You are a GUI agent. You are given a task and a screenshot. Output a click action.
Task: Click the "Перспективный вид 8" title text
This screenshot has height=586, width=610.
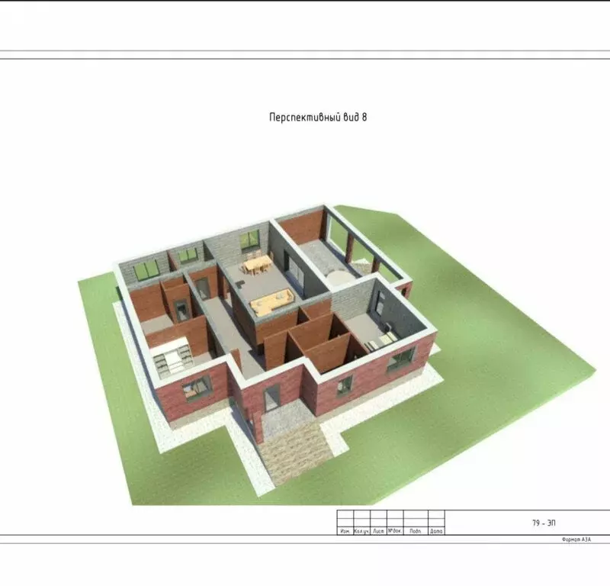(318, 117)
